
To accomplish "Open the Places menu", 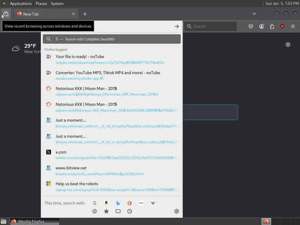I will click(41, 4).
